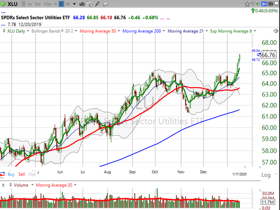Click the blue dots before 7.7B
The image size is (280, 210).
pyautogui.click(x=3, y=25)
